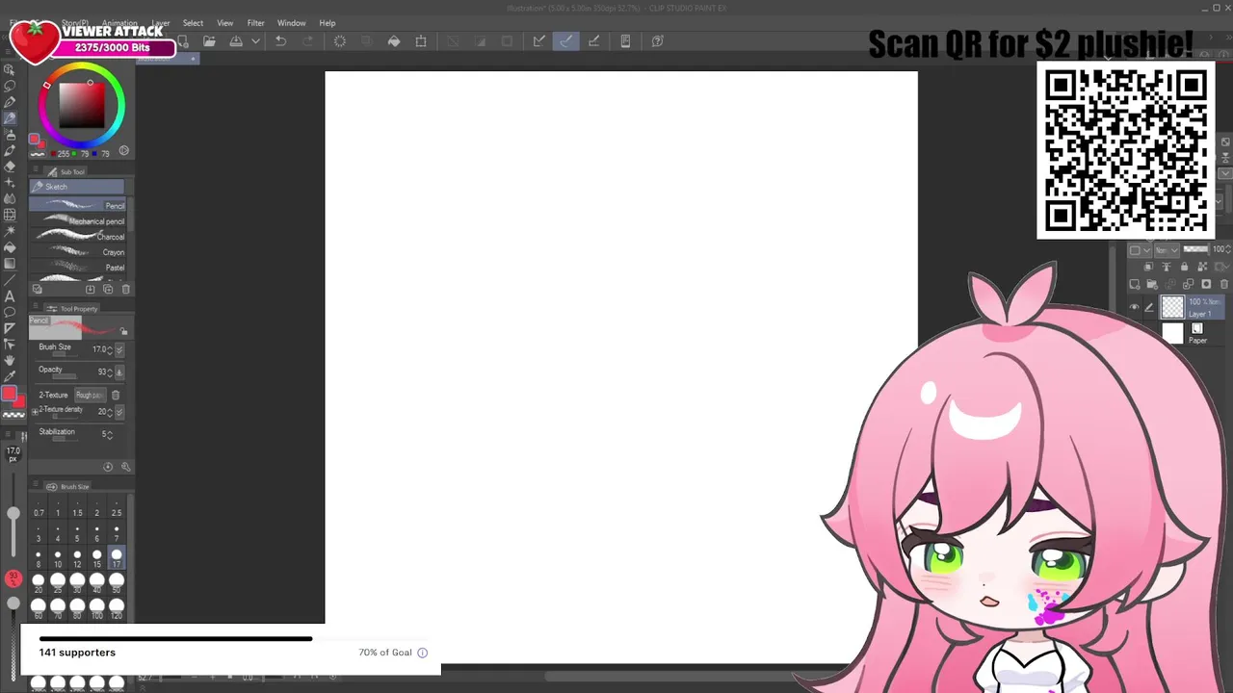Click the Scale/Rotate transform toolbar icon
Image resolution: width=1233 pixels, height=693 pixels.
pos(421,41)
